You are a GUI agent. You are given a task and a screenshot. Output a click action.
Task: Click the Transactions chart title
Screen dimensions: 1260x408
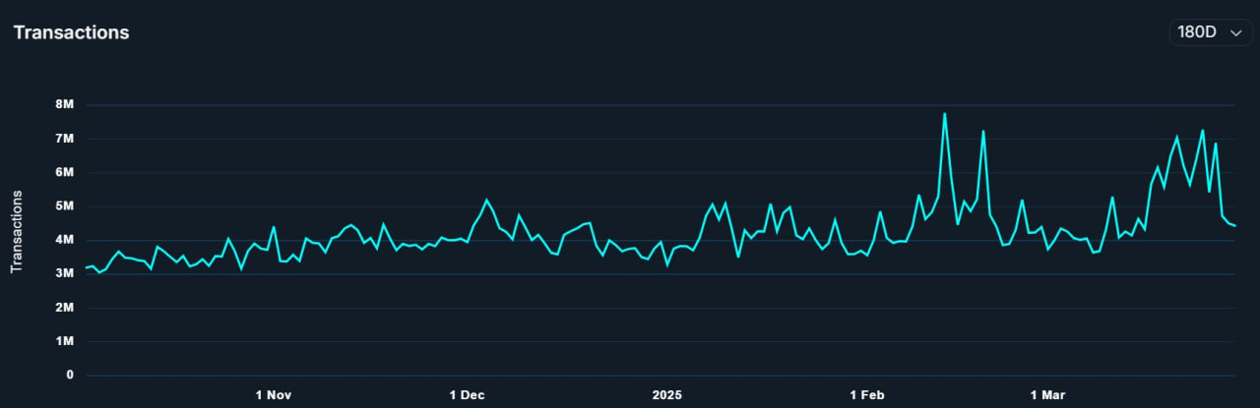pyautogui.click(x=71, y=32)
